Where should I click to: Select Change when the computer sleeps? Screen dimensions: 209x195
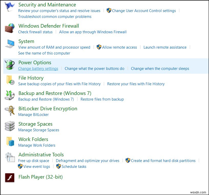(x=160, y=68)
